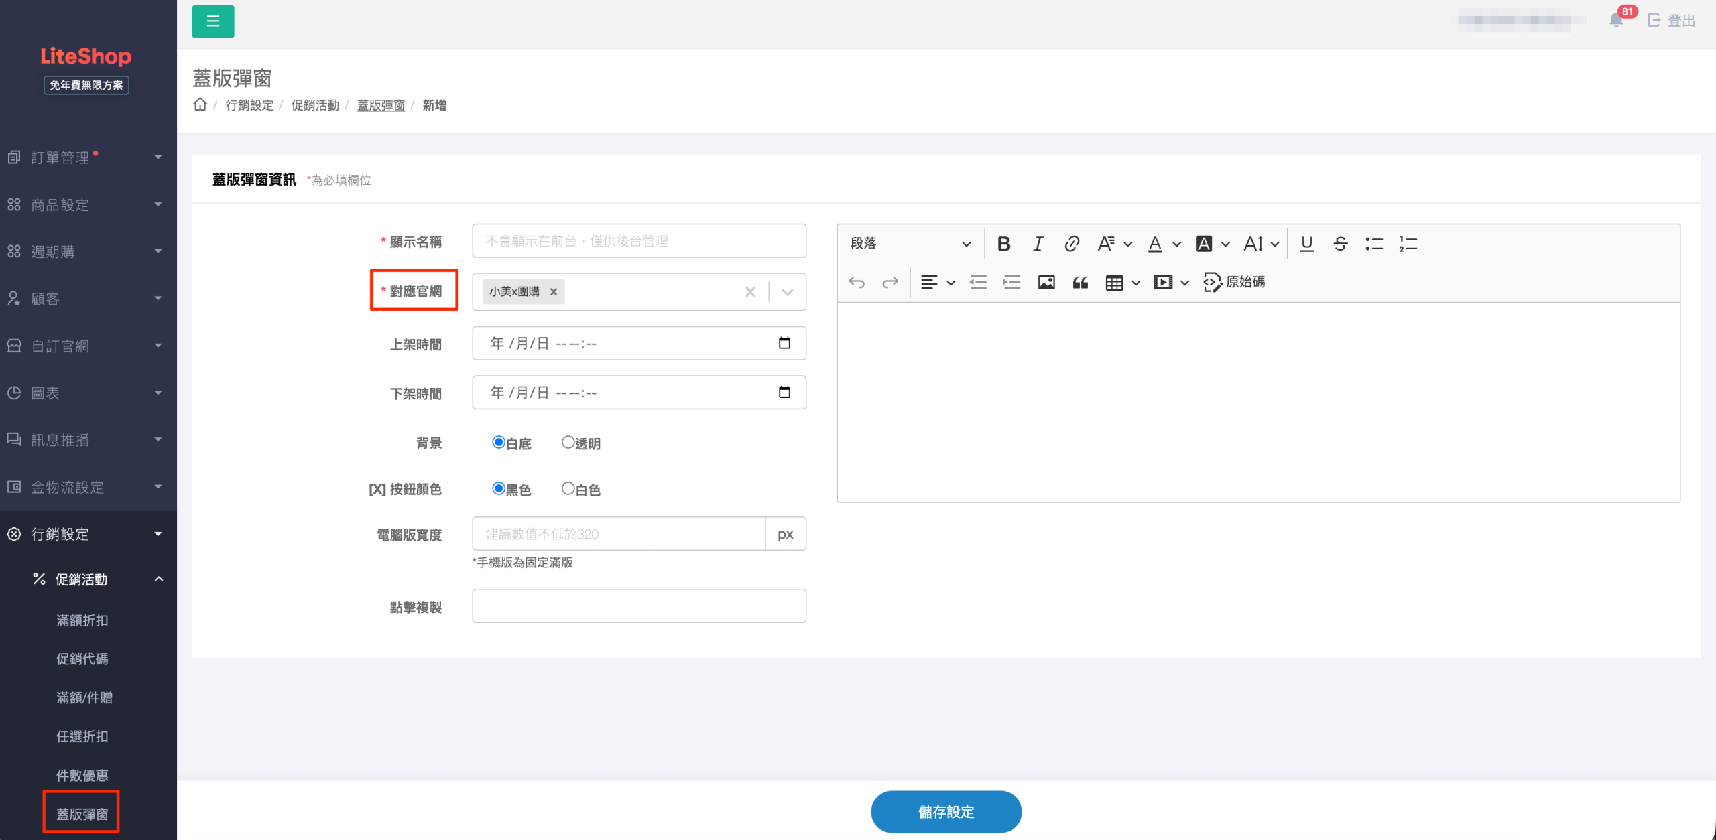The image size is (1716, 840).
Task: Choose 白底 background radio button
Action: pyautogui.click(x=498, y=443)
